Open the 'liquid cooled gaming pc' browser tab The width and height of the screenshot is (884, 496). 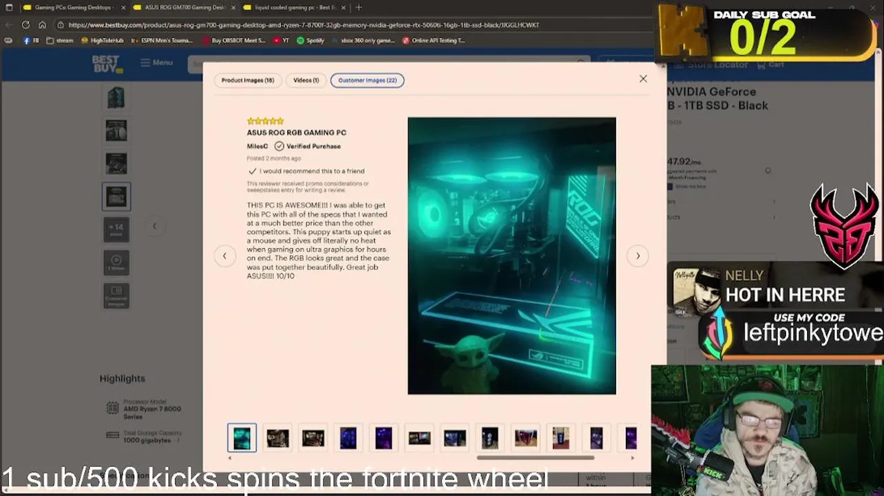(295, 8)
